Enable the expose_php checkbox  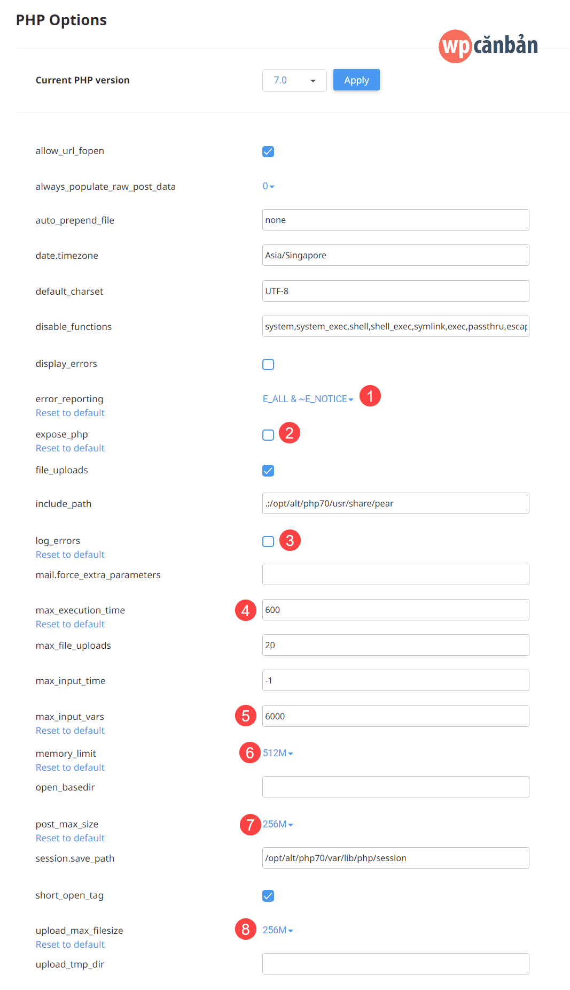tap(268, 435)
